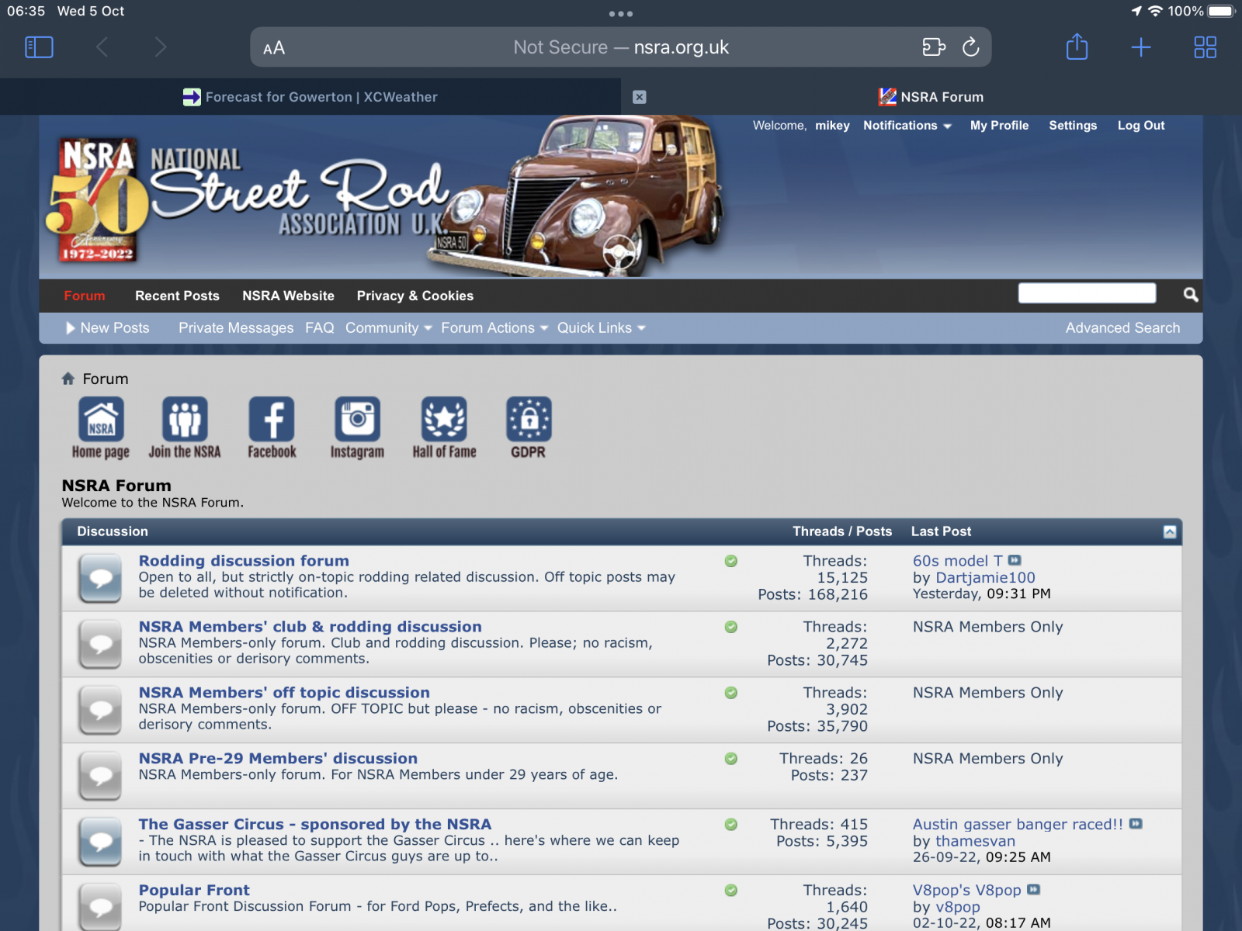Viewport: 1242px width, 931px height.
Task: Open the Settings link
Action: 1073,126
